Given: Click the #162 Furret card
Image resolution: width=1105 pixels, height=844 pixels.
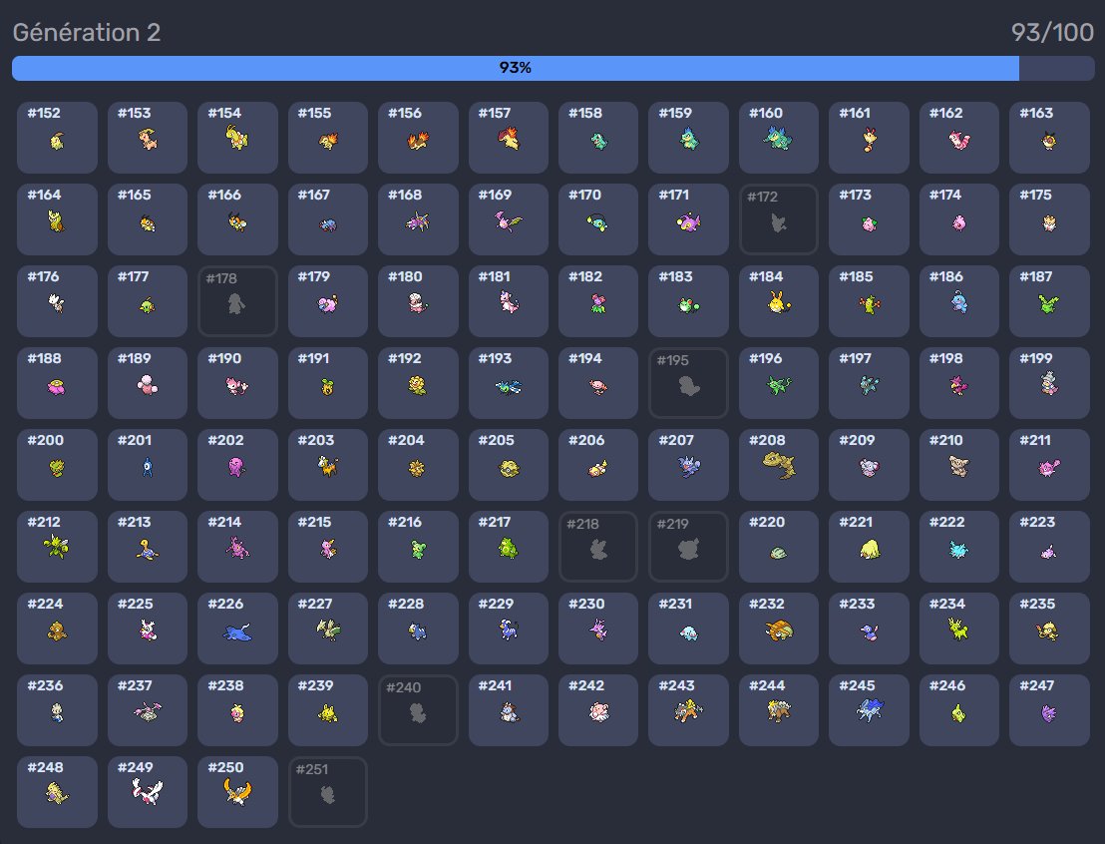Looking at the screenshot, I should pos(959,138).
